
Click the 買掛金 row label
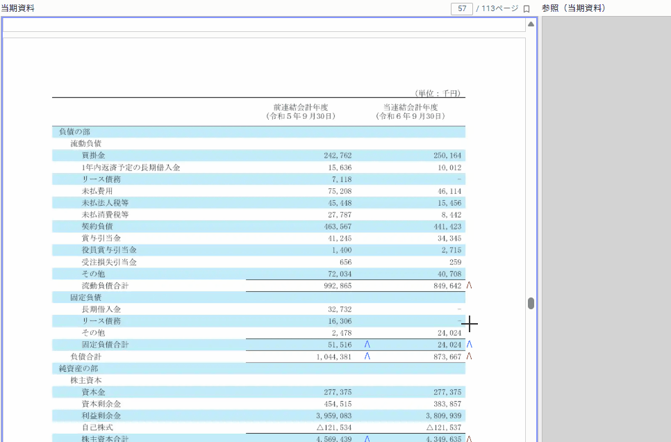tap(93, 156)
